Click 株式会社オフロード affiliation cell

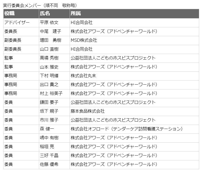134,129
